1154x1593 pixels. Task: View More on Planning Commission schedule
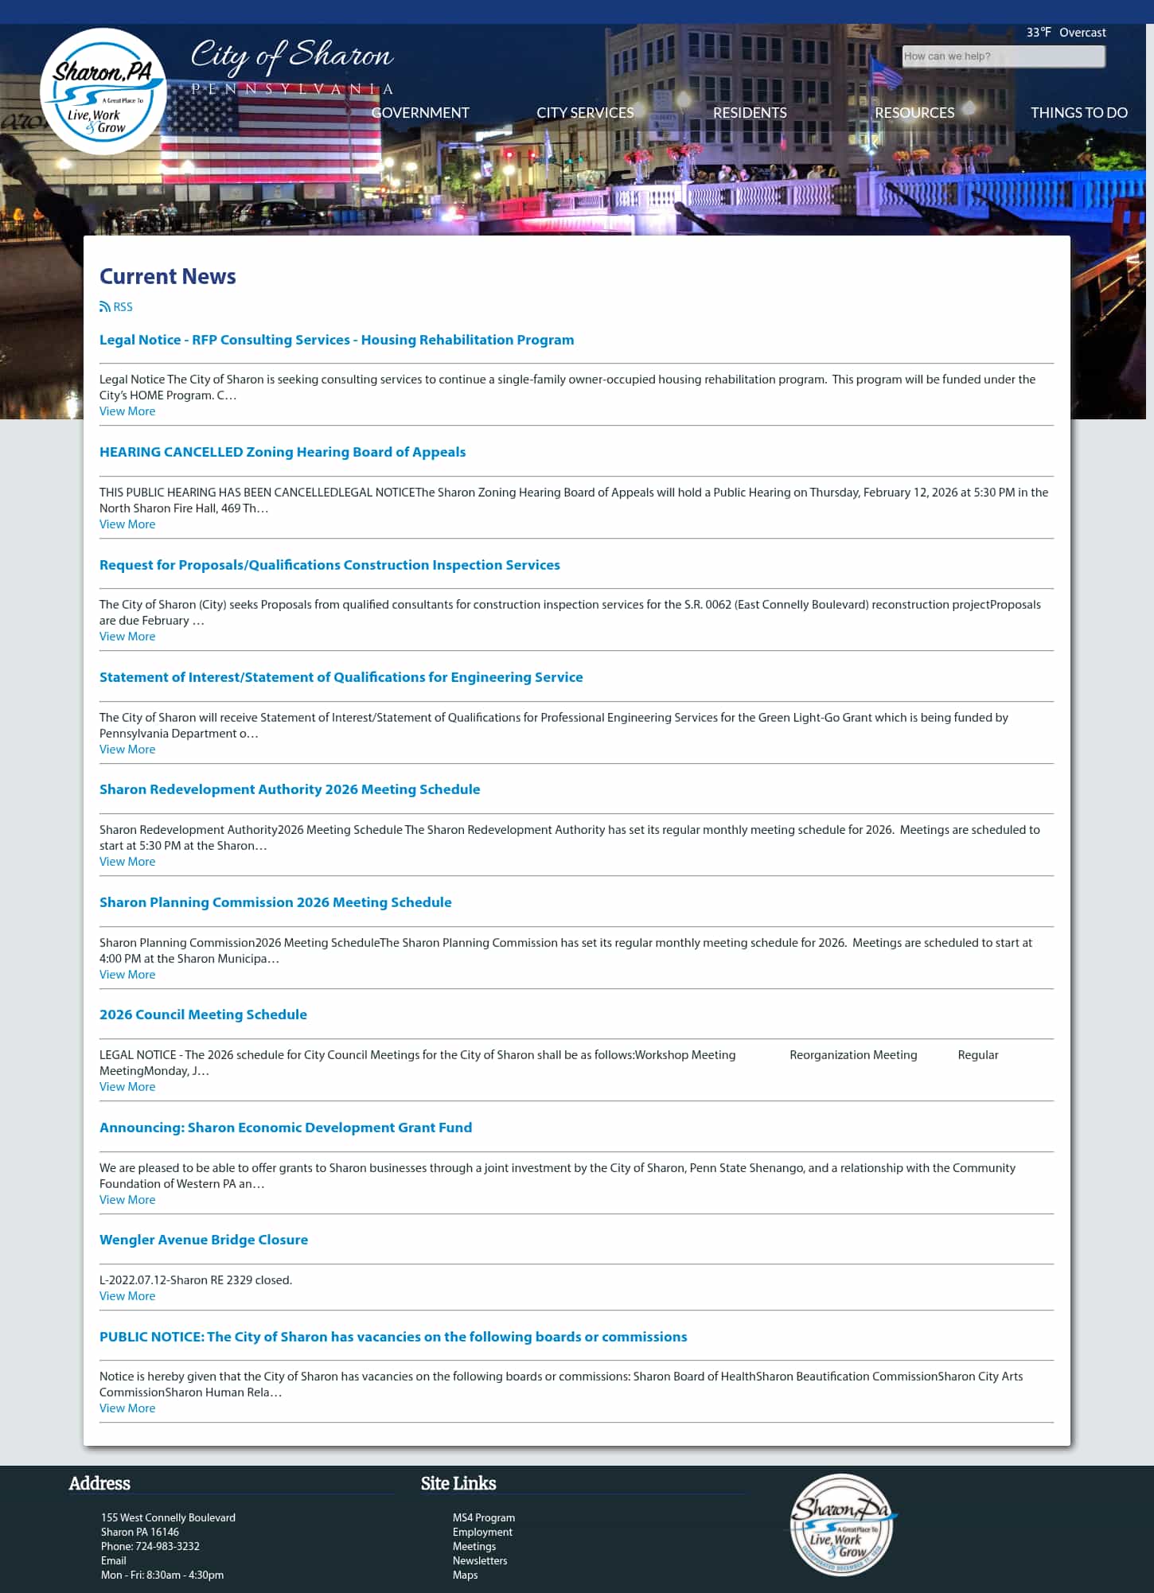[127, 975]
